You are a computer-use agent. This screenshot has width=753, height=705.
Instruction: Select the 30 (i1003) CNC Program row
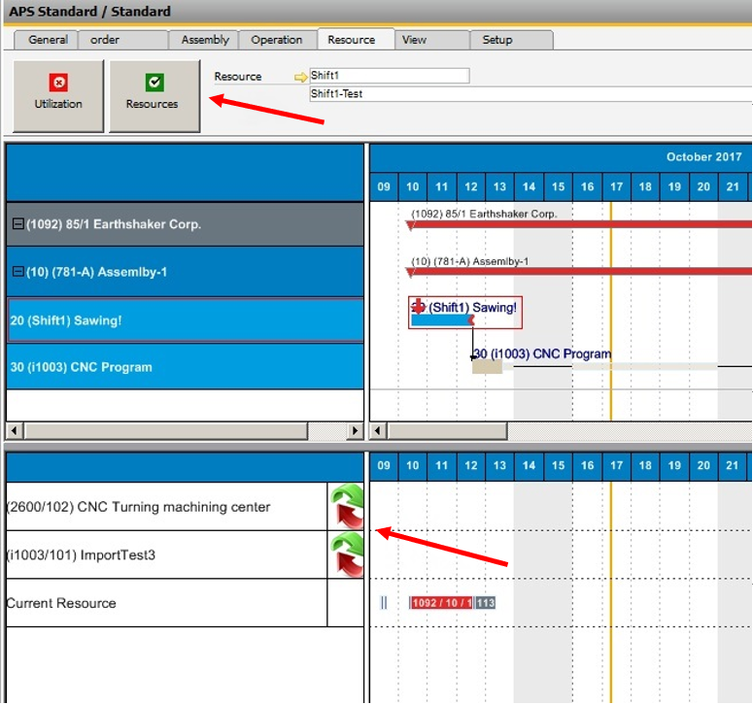[185, 367]
